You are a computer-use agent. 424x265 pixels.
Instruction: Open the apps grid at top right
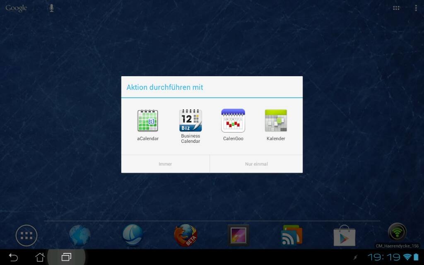click(x=396, y=8)
